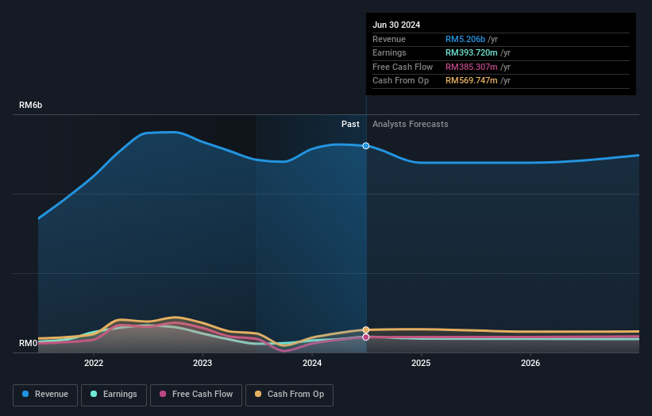652x416 pixels.
Task: Click the RM0 y-axis label
Action: pyautogui.click(x=28, y=343)
